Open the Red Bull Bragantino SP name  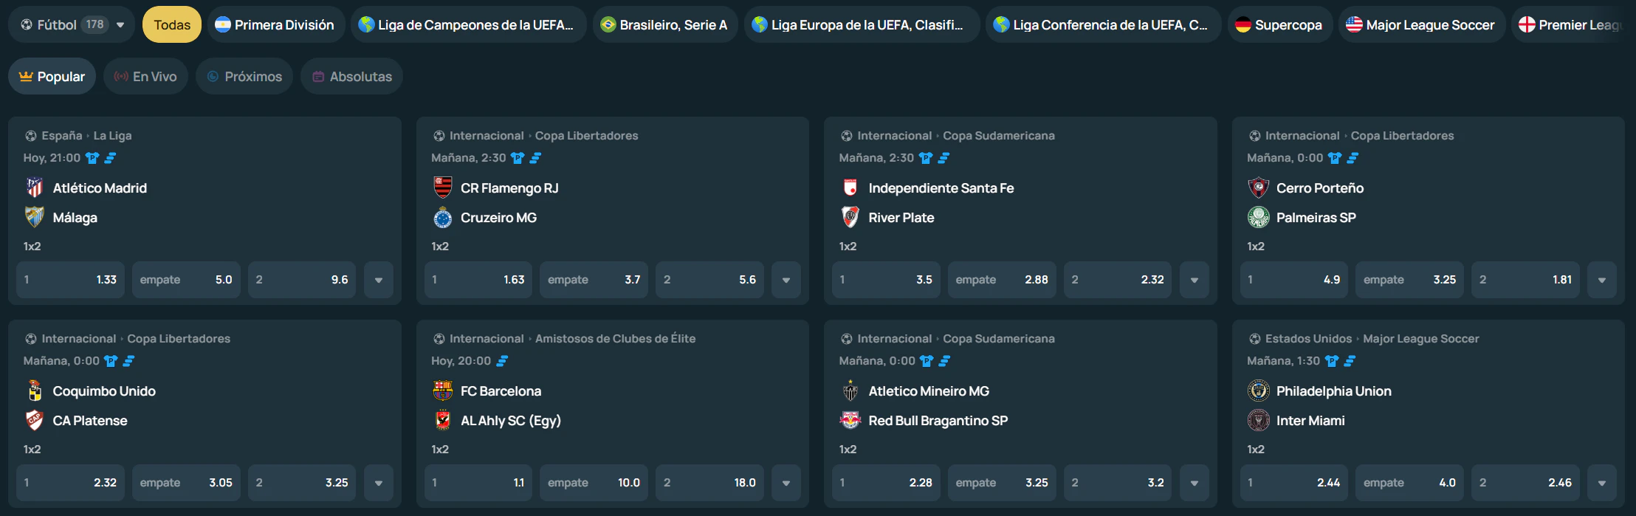pyautogui.click(x=938, y=420)
